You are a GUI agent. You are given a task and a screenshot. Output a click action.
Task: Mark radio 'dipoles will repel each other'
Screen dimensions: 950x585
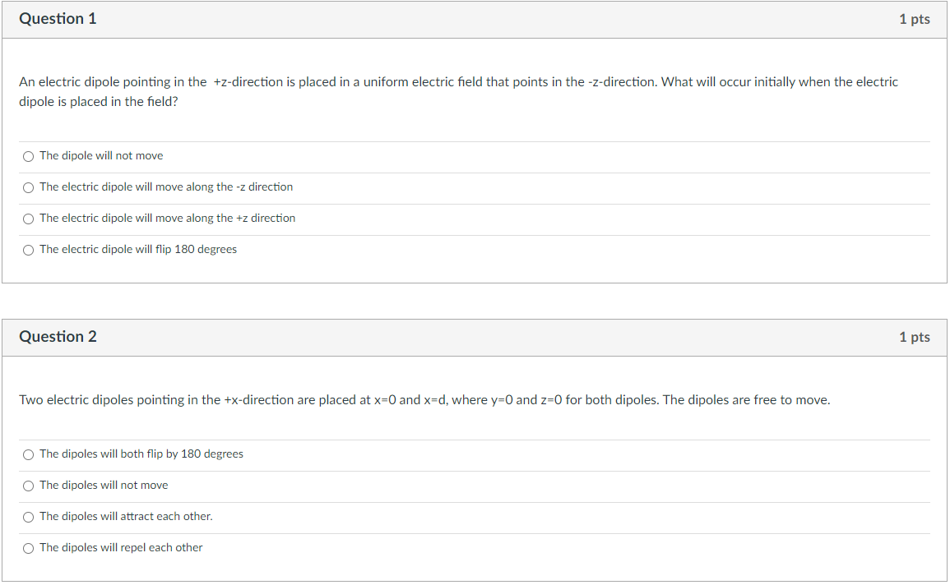point(29,549)
